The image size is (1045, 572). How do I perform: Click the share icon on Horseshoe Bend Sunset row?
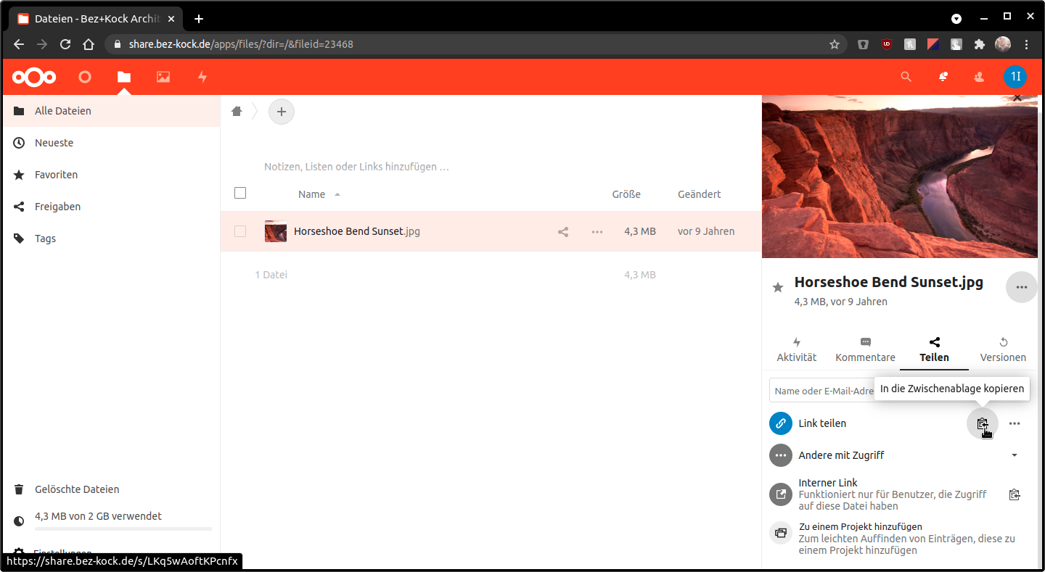562,232
